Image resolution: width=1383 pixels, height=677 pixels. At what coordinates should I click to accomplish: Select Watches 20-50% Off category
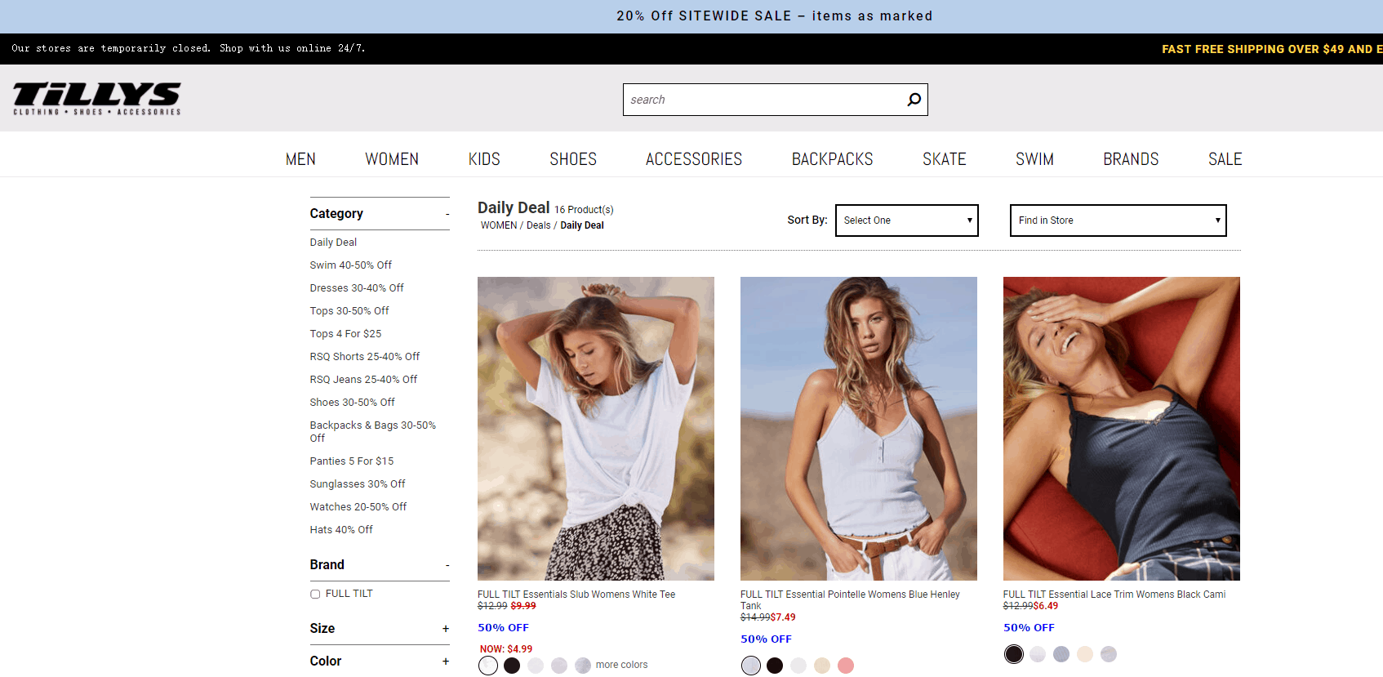358,507
